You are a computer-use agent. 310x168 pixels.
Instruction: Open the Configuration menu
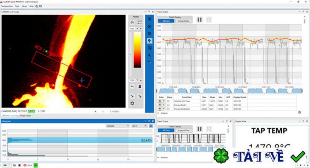click(7, 7)
